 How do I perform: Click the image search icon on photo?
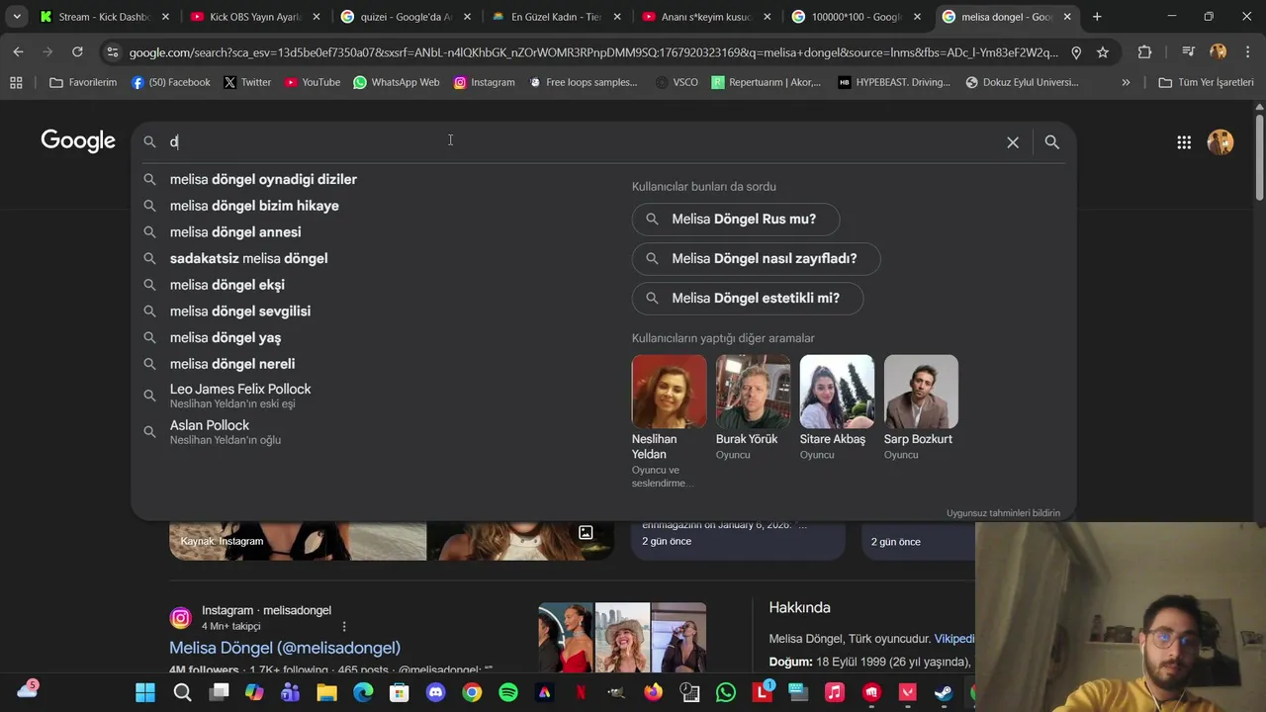pos(586,533)
